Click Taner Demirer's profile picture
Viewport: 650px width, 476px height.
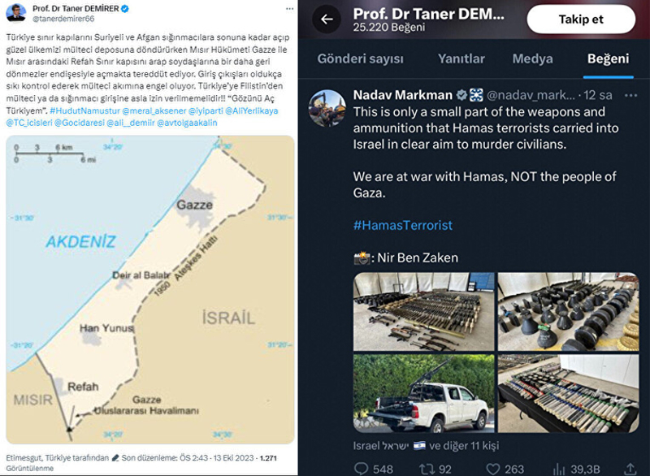point(16,13)
